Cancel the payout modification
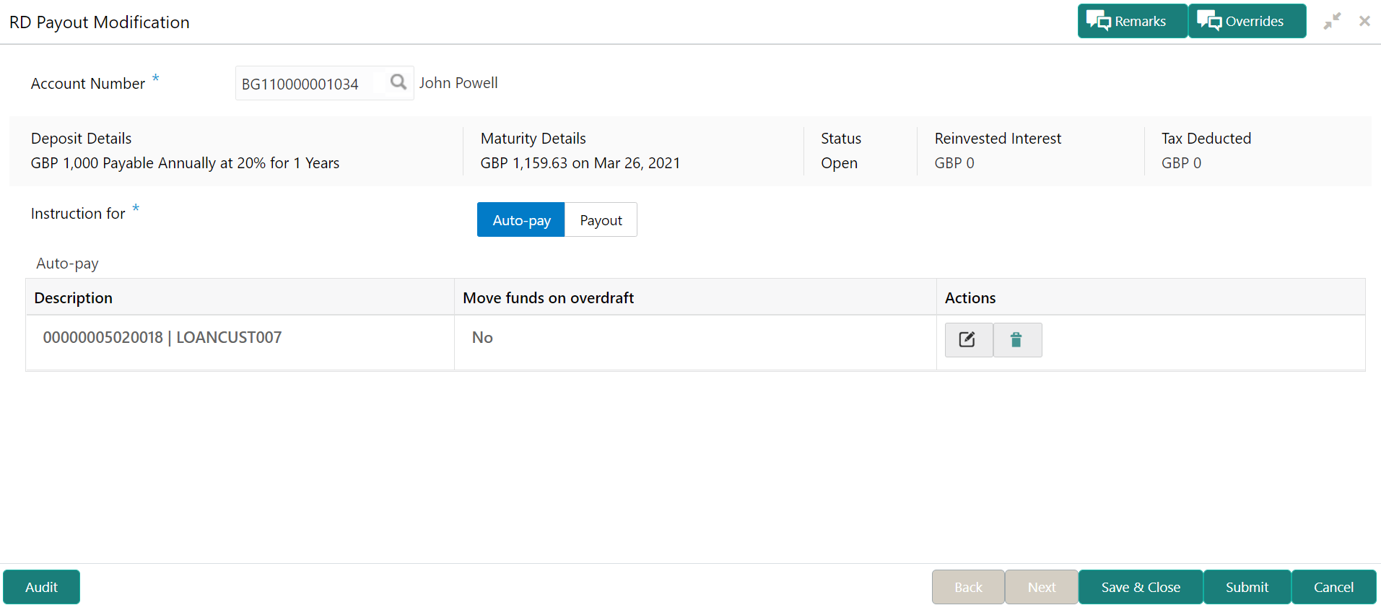The width and height of the screenshot is (1381, 605). coord(1333,587)
